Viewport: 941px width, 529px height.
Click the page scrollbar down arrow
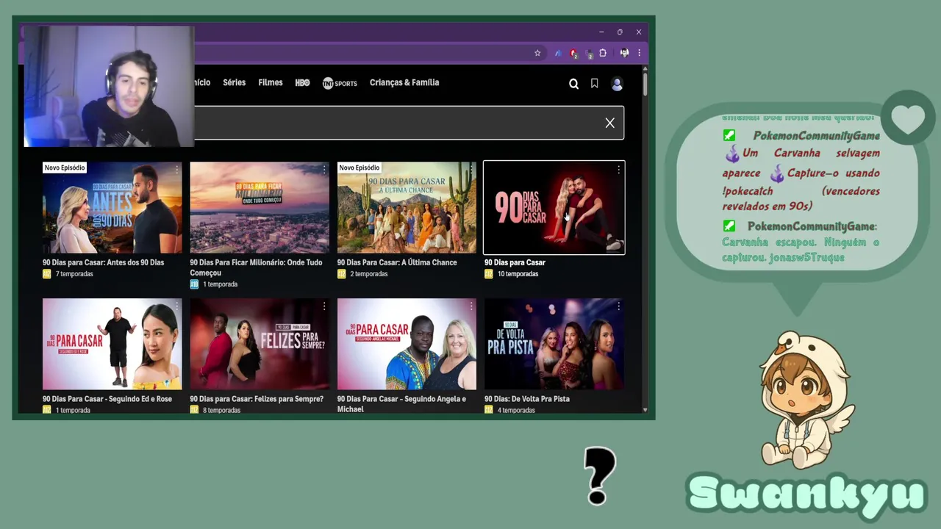pos(645,410)
